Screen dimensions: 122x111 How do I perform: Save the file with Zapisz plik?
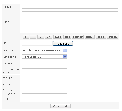(x=60, y=106)
